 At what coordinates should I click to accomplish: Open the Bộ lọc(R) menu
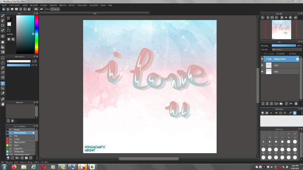pos(34,5)
